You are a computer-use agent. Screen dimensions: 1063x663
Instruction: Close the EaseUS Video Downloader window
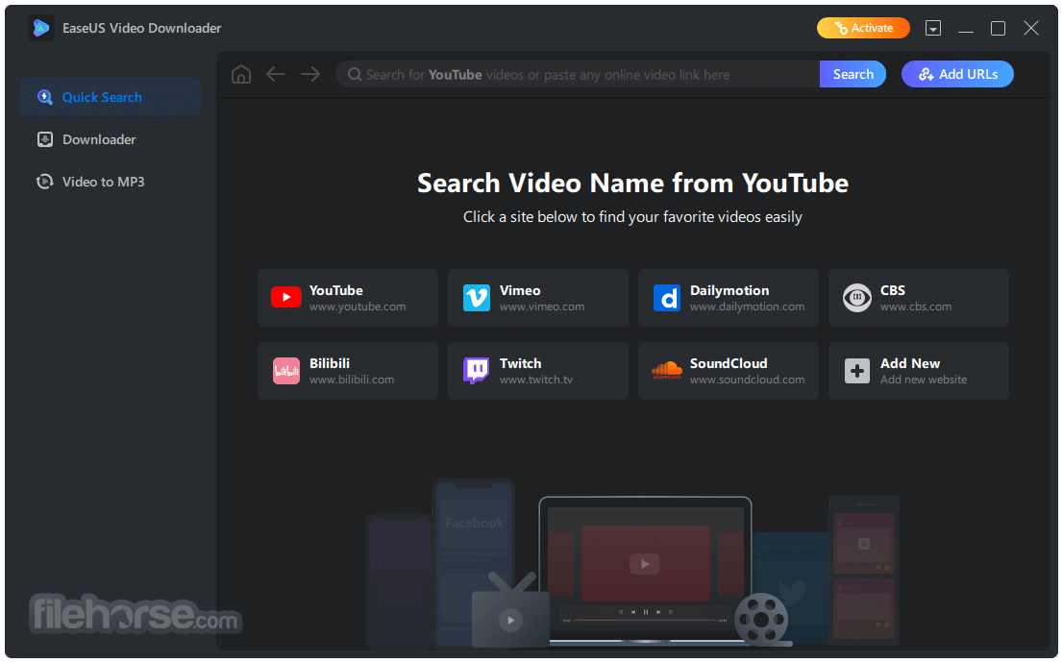(1031, 28)
